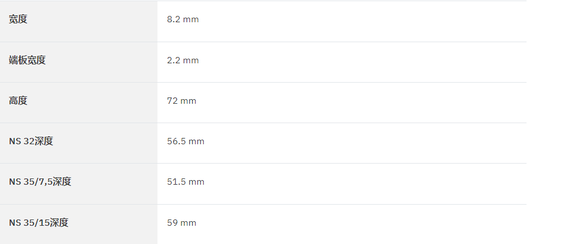
Task: Click the "mm" unit beside 2.2
Action: (191, 60)
